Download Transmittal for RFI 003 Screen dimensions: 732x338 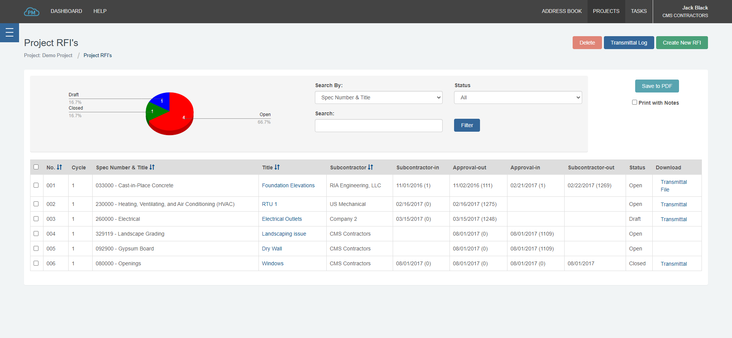click(674, 219)
